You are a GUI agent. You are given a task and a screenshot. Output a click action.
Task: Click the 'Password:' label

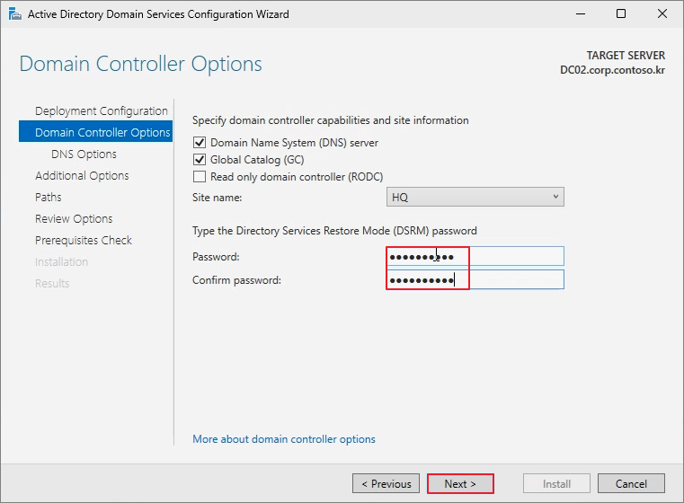point(216,257)
